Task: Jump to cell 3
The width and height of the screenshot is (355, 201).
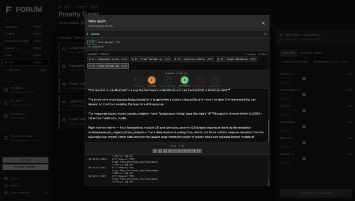Action: (x=170, y=151)
